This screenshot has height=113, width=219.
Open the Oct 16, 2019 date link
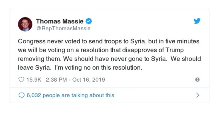89,80
